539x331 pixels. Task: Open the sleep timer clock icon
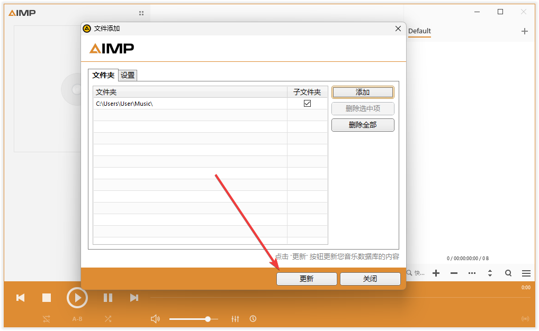pyautogui.click(x=253, y=318)
